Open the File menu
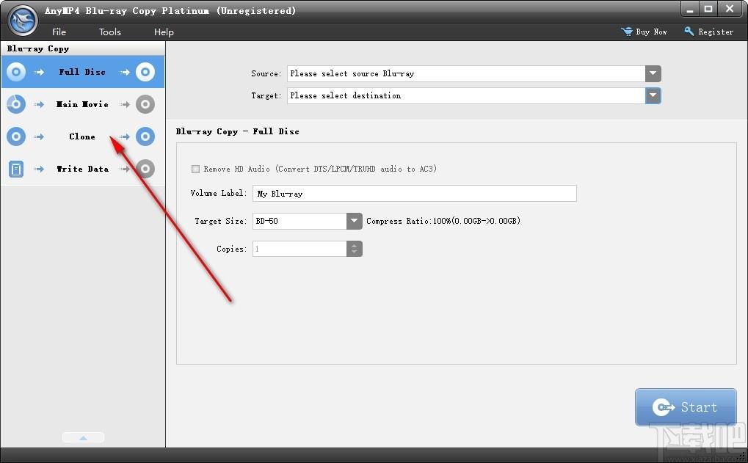The image size is (748, 463). tap(59, 32)
